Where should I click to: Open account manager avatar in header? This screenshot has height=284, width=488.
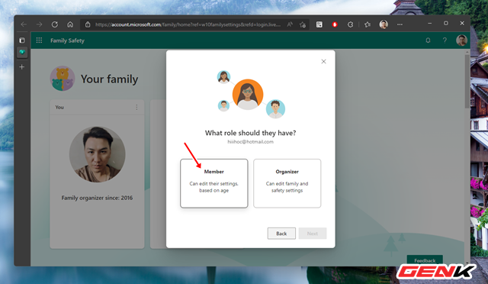pyautogui.click(x=461, y=40)
